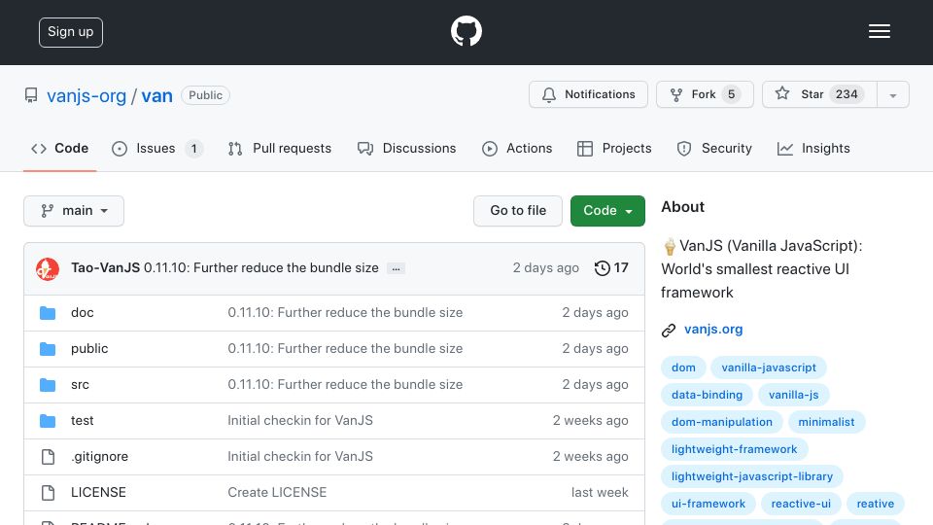Click the Issues count badge 1
Screen dimensions: 933x525
tap(194, 149)
